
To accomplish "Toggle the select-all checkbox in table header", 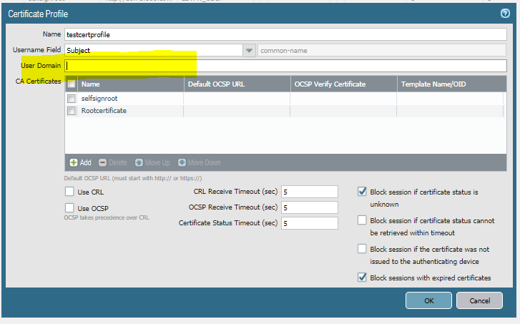I will [72, 84].
